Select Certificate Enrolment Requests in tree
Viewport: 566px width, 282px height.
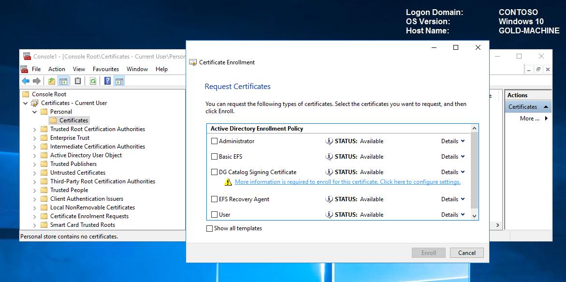click(x=89, y=216)
